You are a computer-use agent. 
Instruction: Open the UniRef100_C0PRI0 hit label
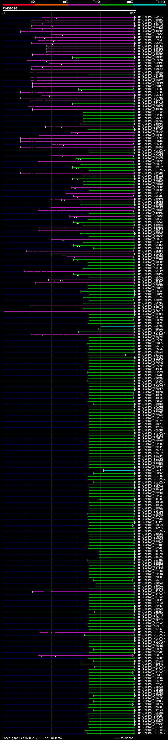click(x=151, y=17)
